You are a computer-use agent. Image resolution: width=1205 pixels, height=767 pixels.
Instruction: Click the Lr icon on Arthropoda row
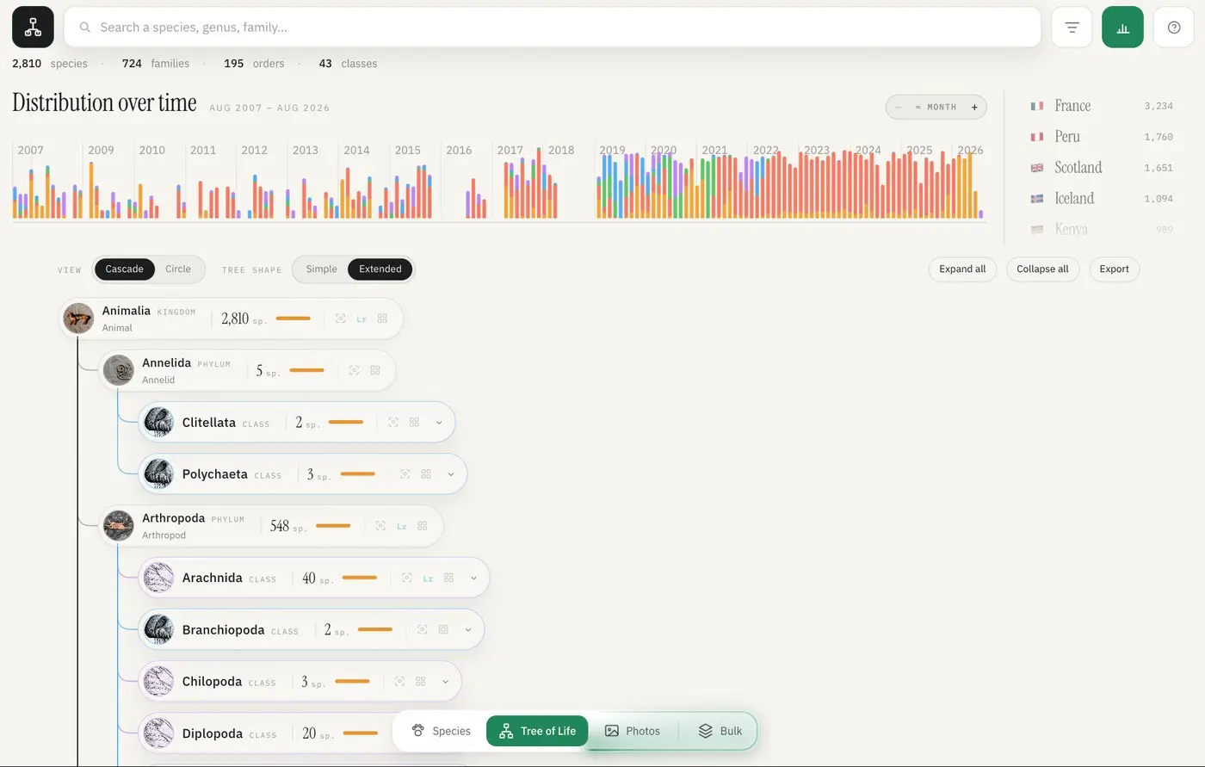[x=401, y=526]
